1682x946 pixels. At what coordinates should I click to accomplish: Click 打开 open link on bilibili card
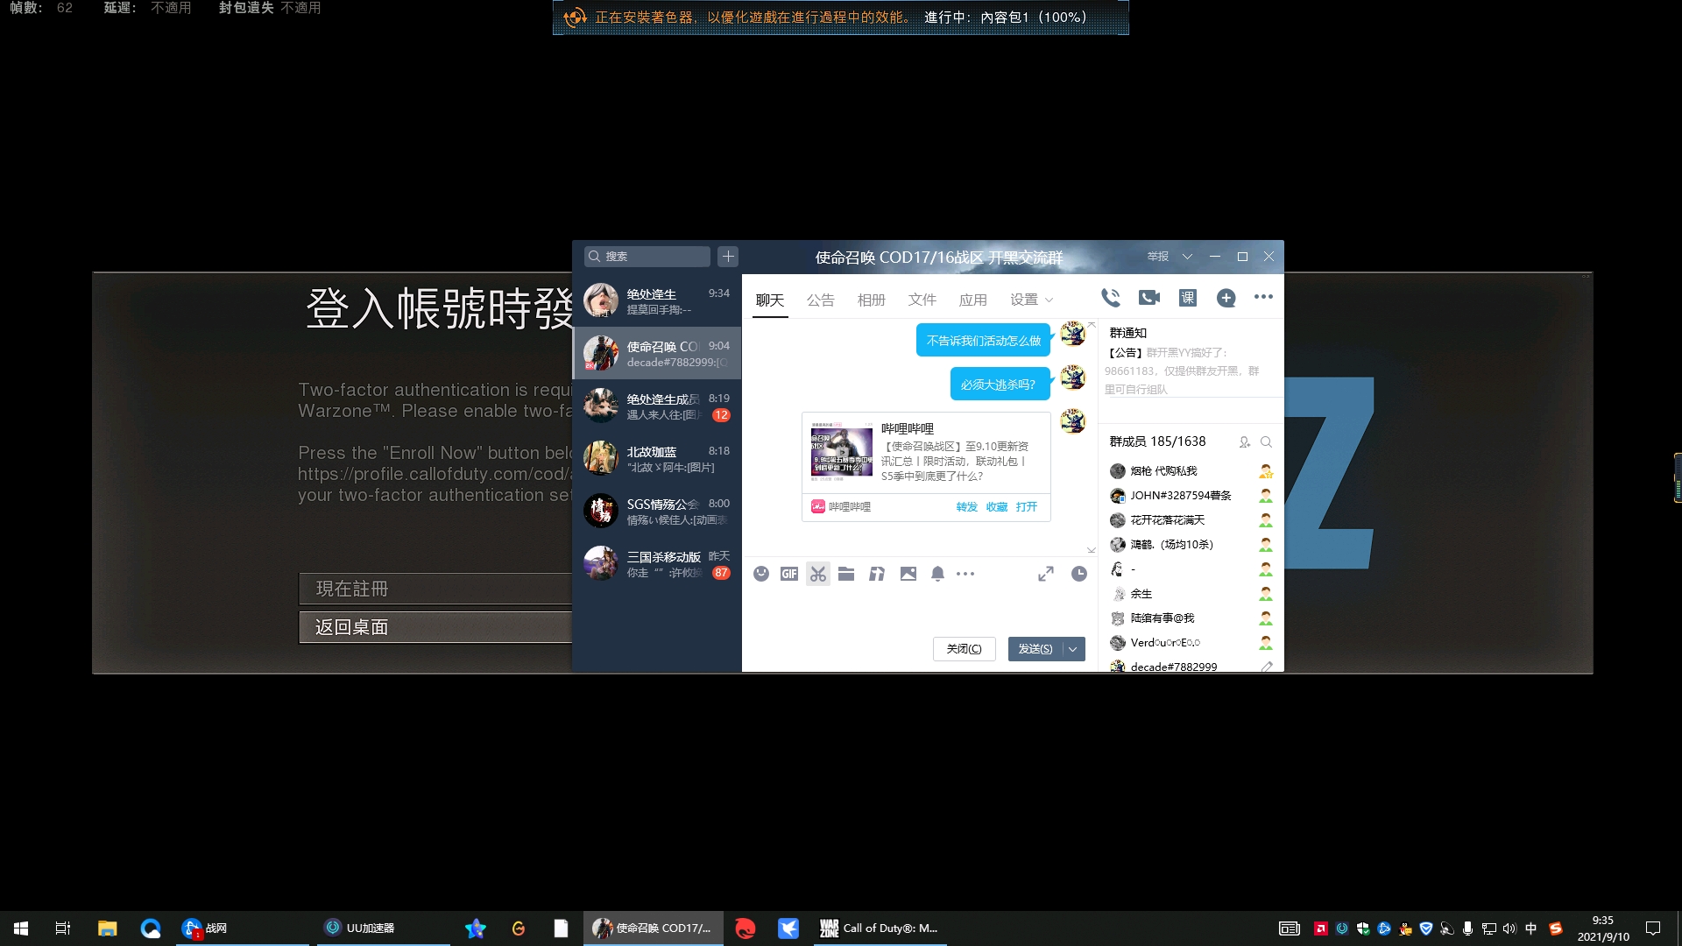click(1027, 506)
